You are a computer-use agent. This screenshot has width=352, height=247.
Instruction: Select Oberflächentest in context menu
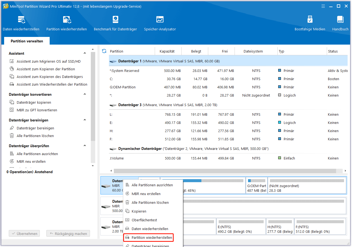[x=153, y=220]
